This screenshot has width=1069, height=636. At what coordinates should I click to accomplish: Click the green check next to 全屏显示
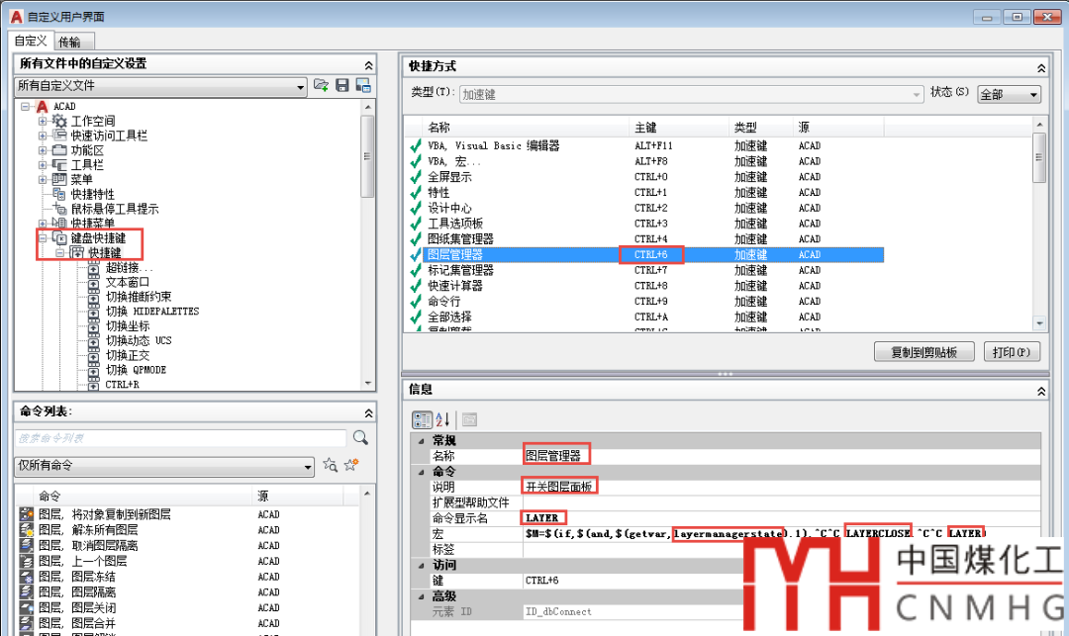tap(415, 177)
